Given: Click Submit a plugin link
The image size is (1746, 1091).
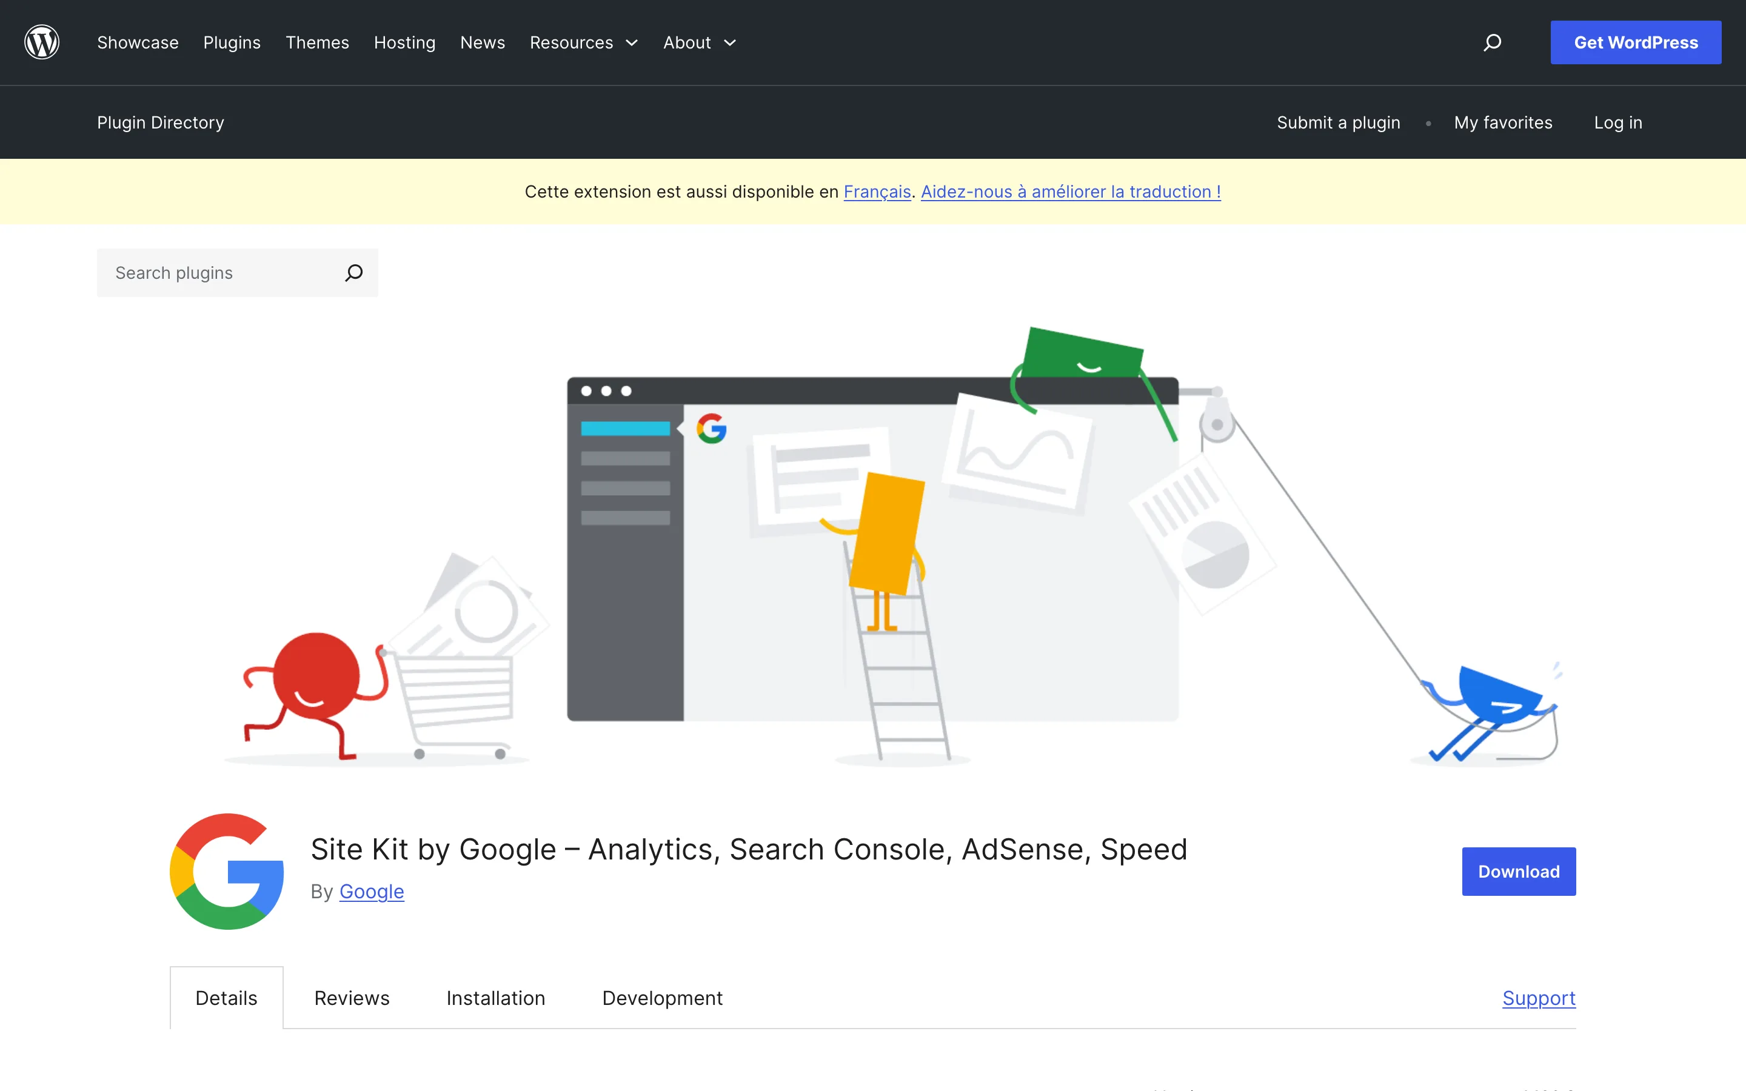Looking at the screenshot, I should [1339, 122].
